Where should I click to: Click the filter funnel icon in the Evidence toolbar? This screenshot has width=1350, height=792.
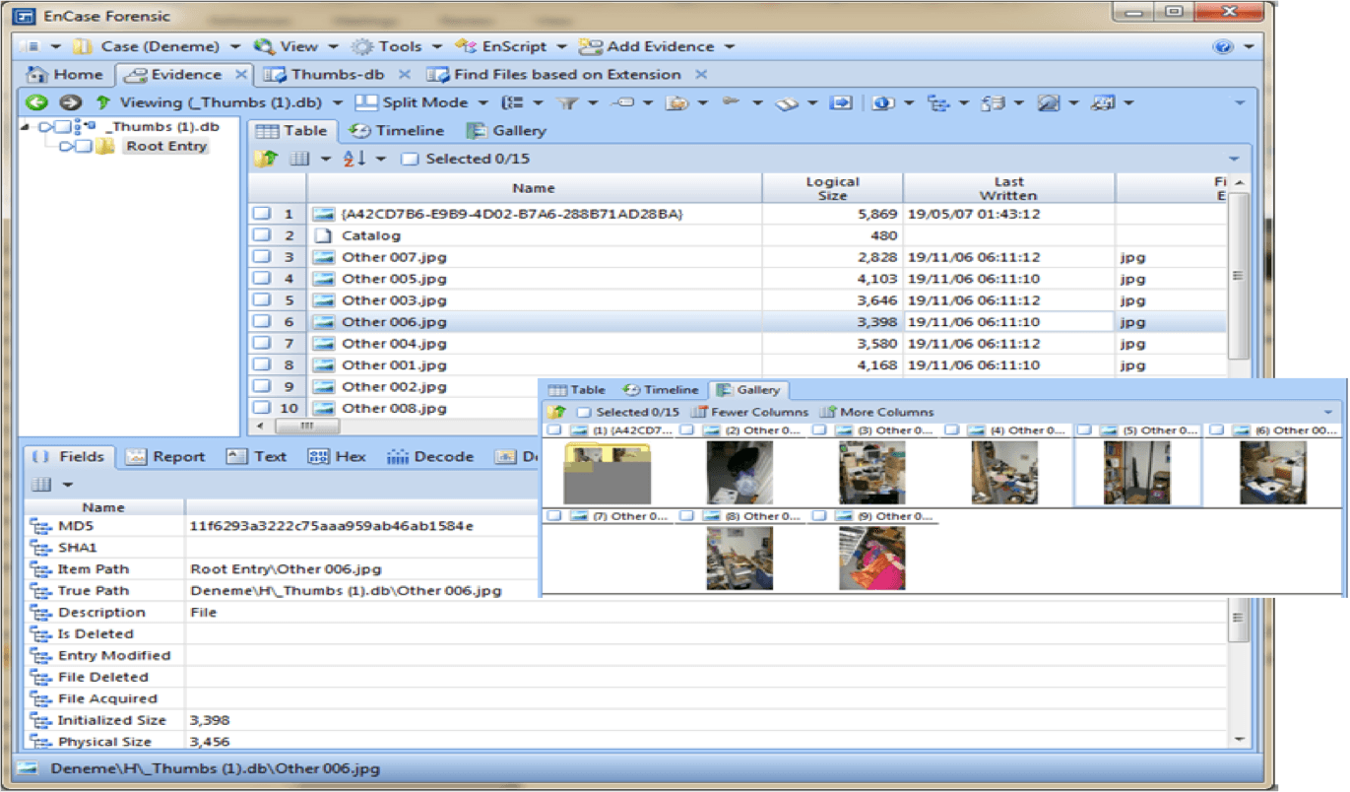tap(568, 102)
